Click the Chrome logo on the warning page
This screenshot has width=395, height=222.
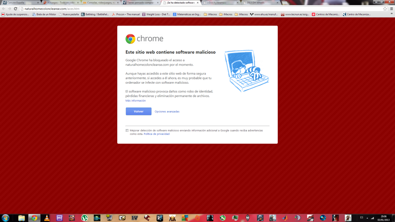[130, 39]
